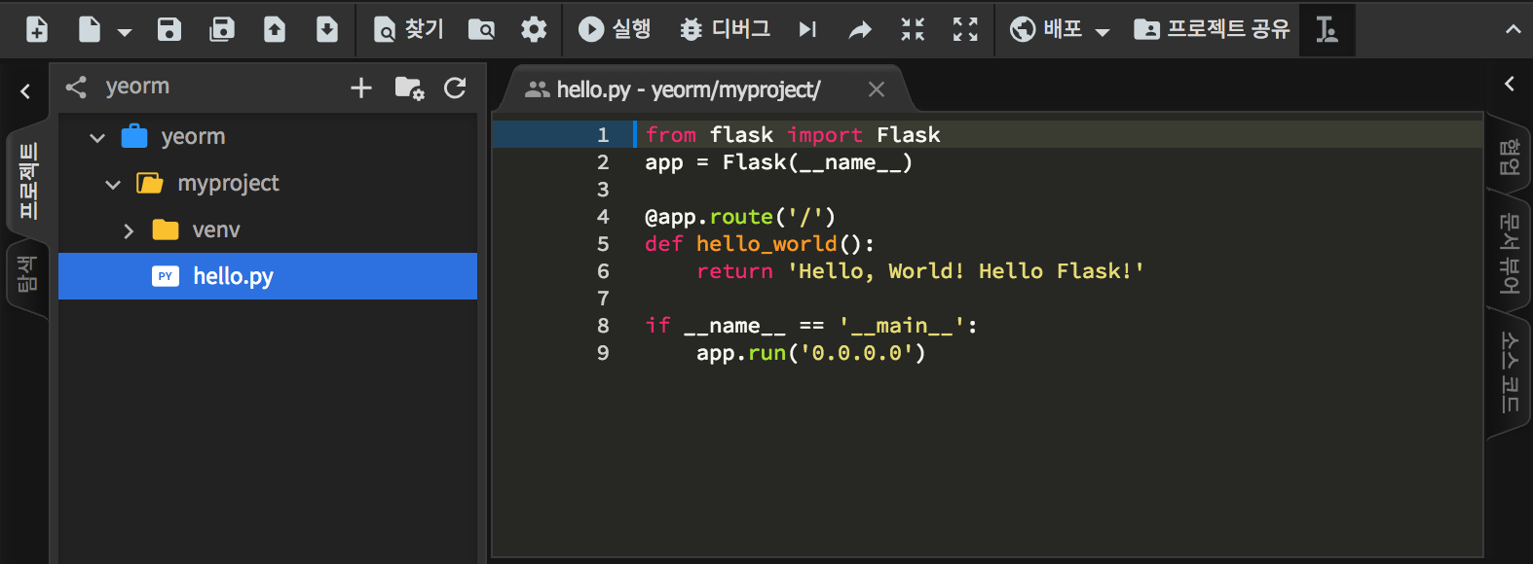Open folder settings icon in project panel
This screenshot has height=564, width=1533.
click(x=409, y=88)
